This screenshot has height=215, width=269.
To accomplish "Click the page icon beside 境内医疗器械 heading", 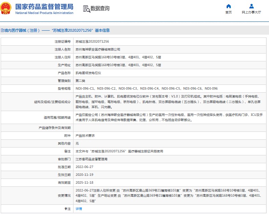I will point(2,30).
